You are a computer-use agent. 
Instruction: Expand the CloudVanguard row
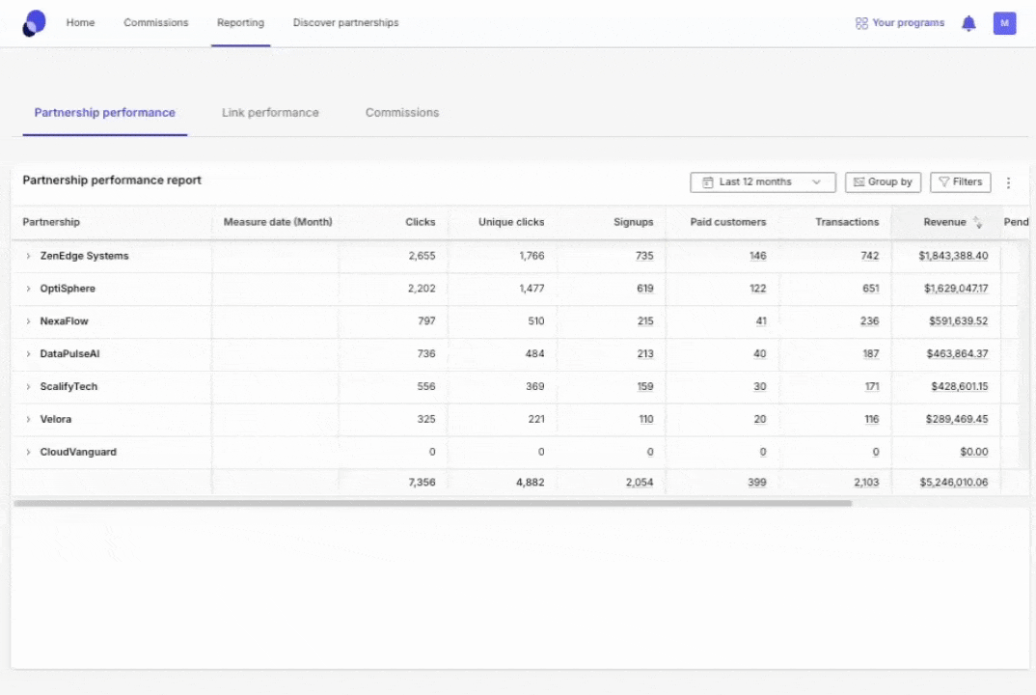[28, 453]
